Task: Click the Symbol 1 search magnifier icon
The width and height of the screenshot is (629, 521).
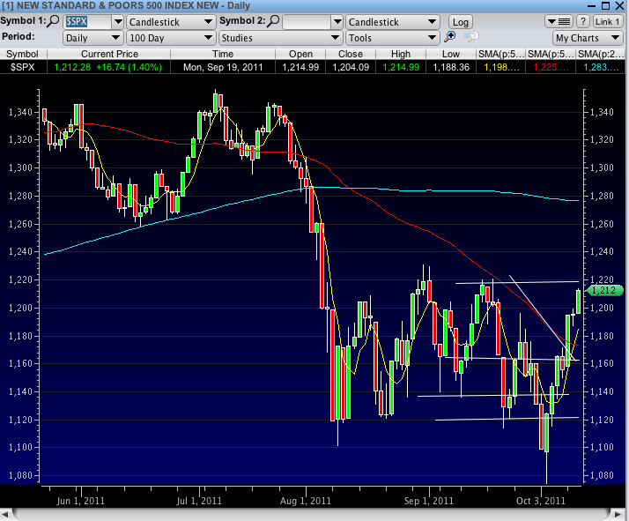Action: pos(55,21)
